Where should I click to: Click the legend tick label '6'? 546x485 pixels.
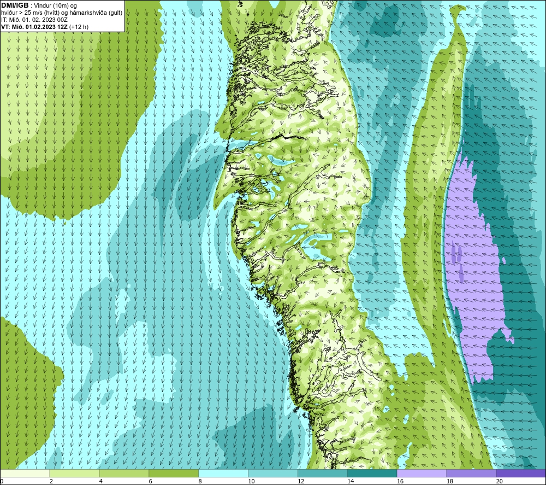[151, 481]
